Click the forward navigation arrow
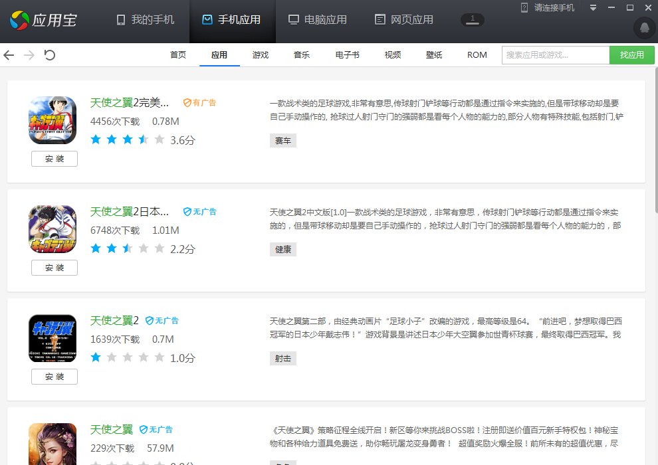This screenshot has height=465, width=658. (29, 55)
